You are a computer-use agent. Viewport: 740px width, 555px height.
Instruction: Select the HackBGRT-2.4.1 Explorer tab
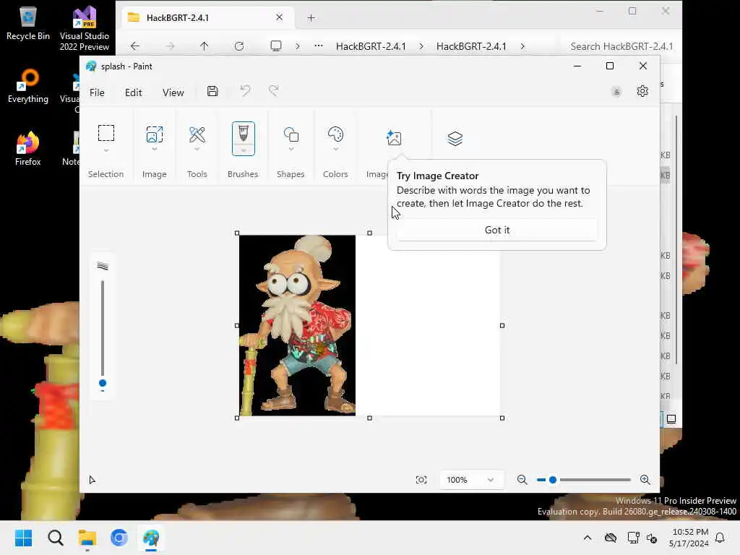click(x=206, y=17)
